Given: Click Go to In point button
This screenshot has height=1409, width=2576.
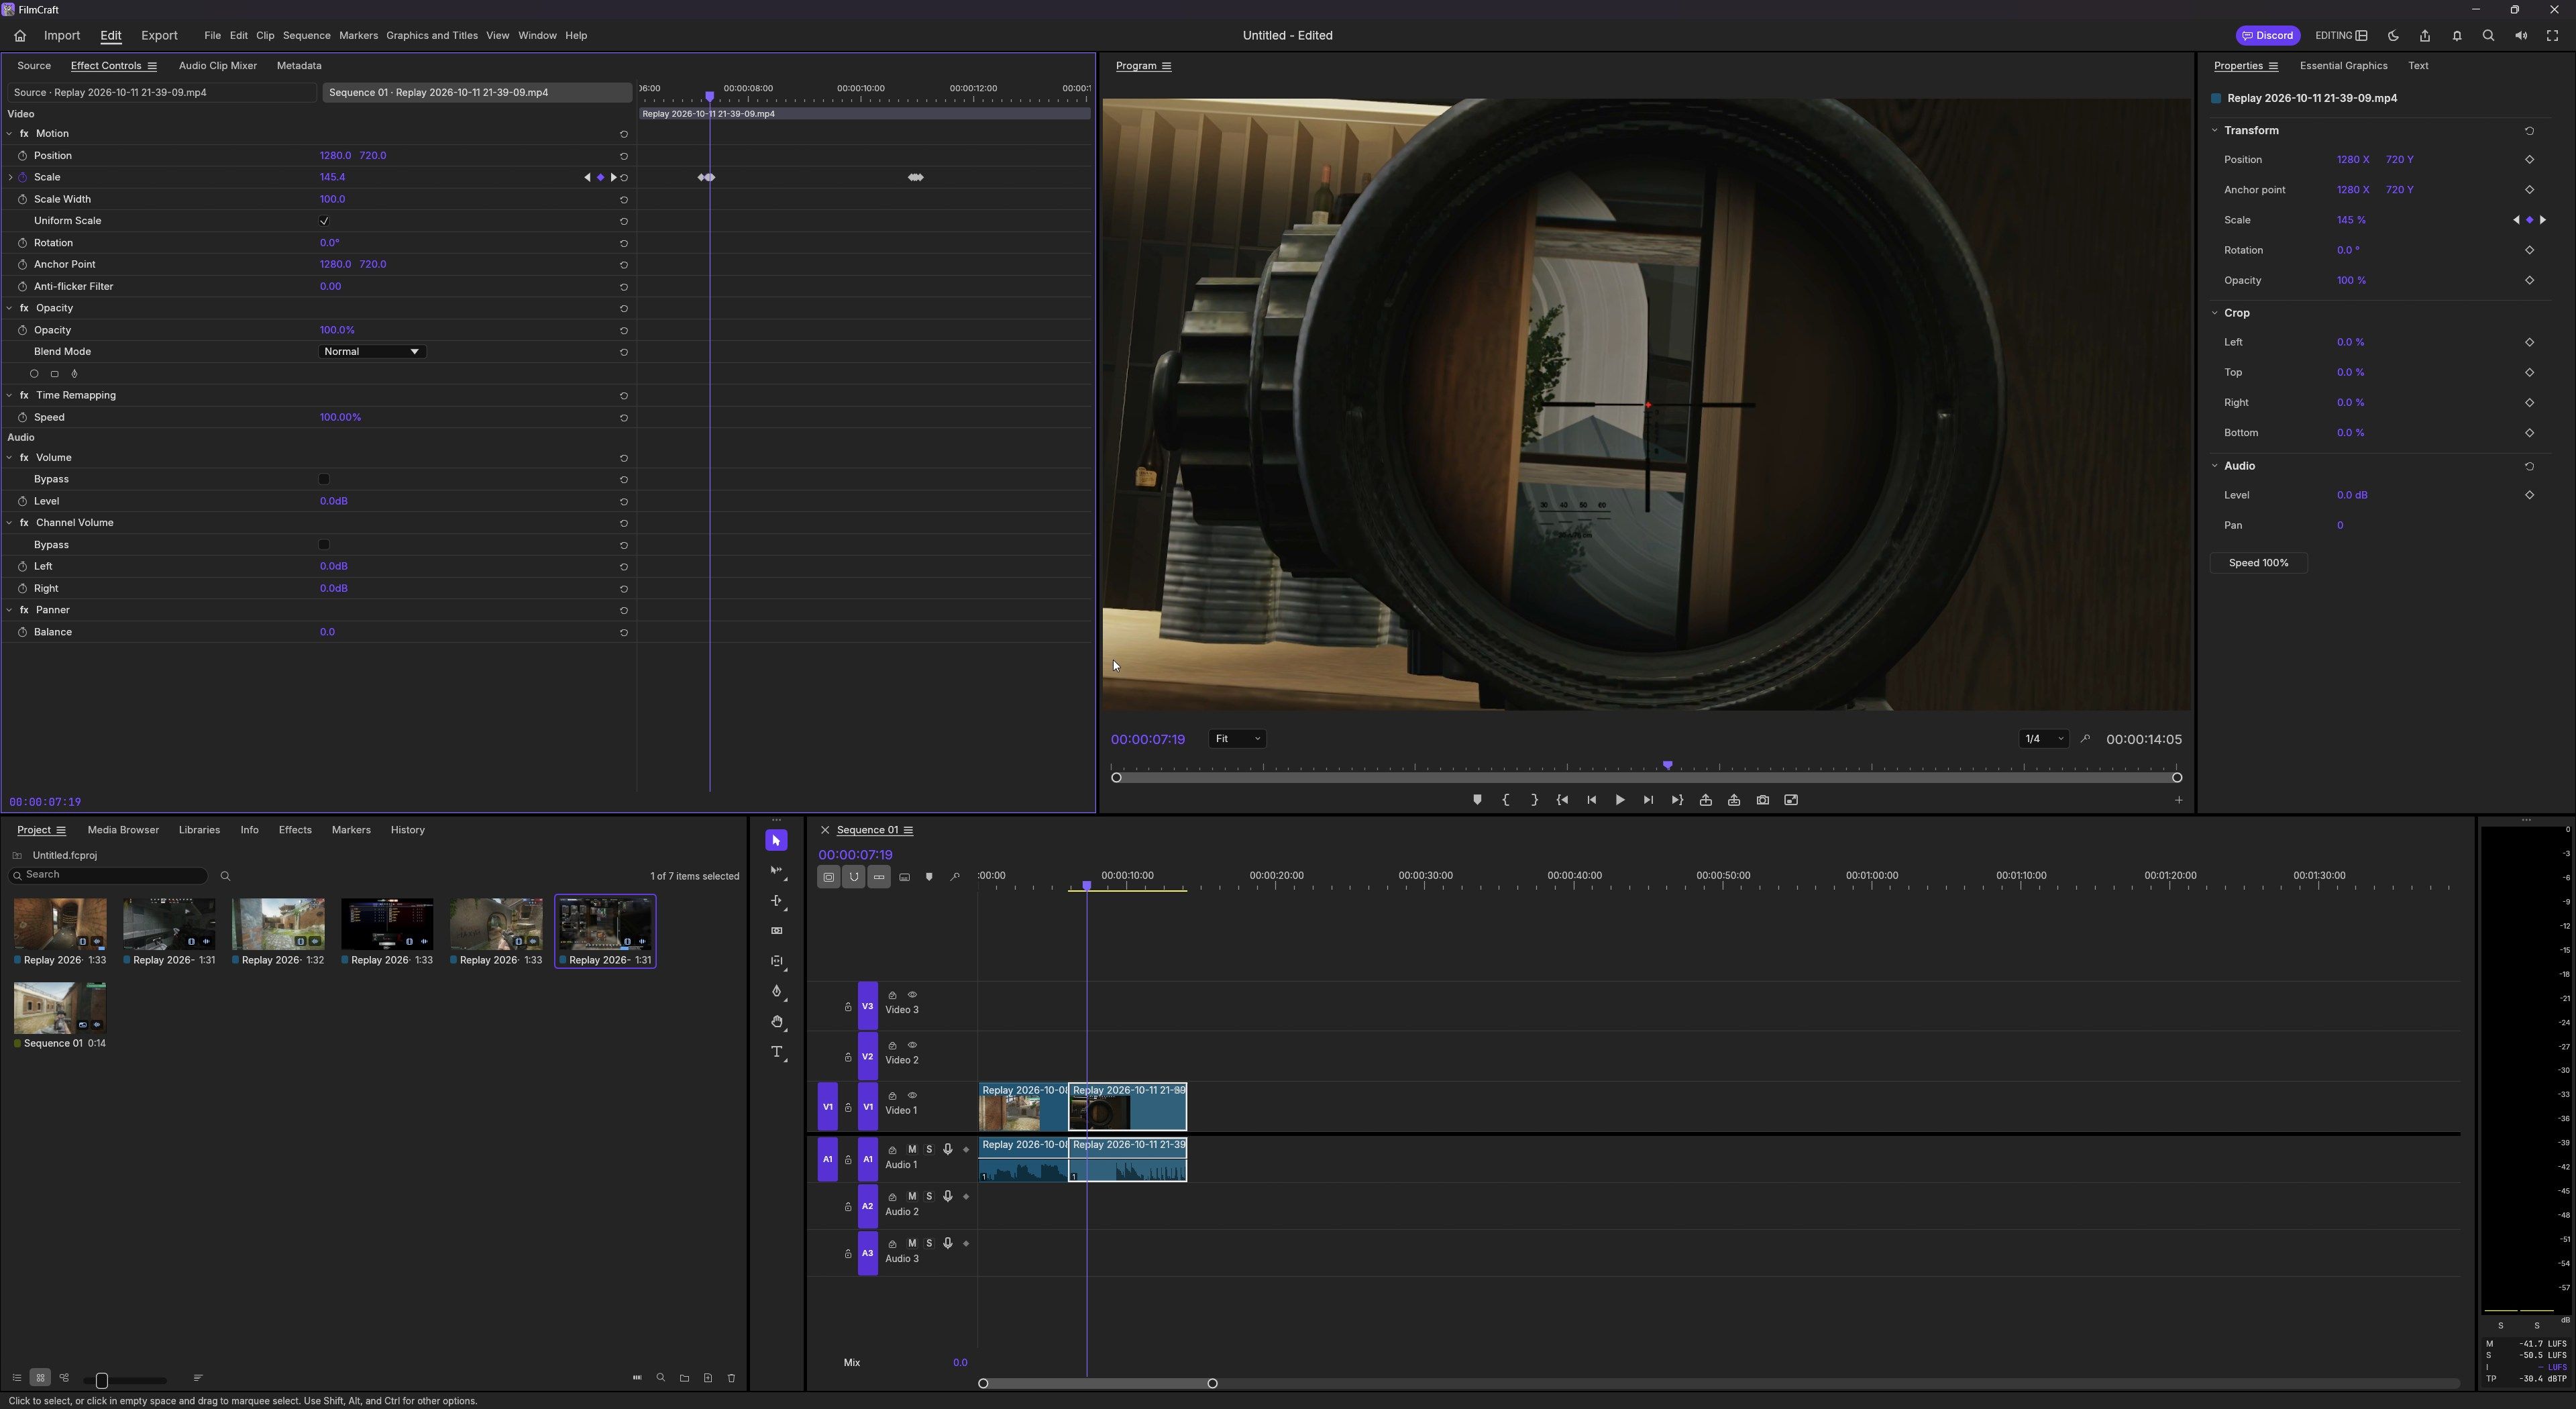Looking at the screenshot, I should (x=1562, y=800).
